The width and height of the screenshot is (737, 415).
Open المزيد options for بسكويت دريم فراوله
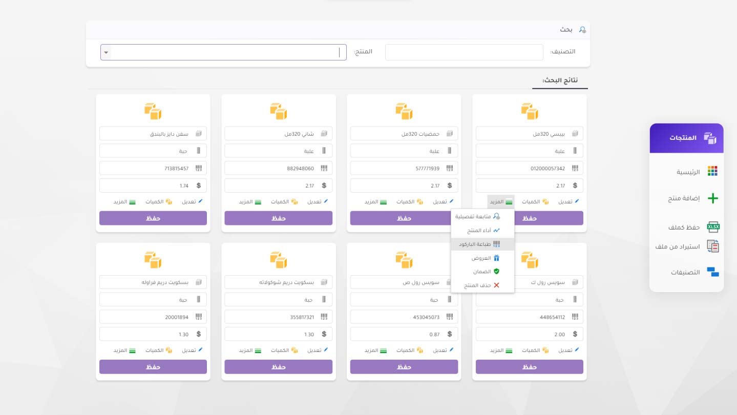tap(124, 350)
